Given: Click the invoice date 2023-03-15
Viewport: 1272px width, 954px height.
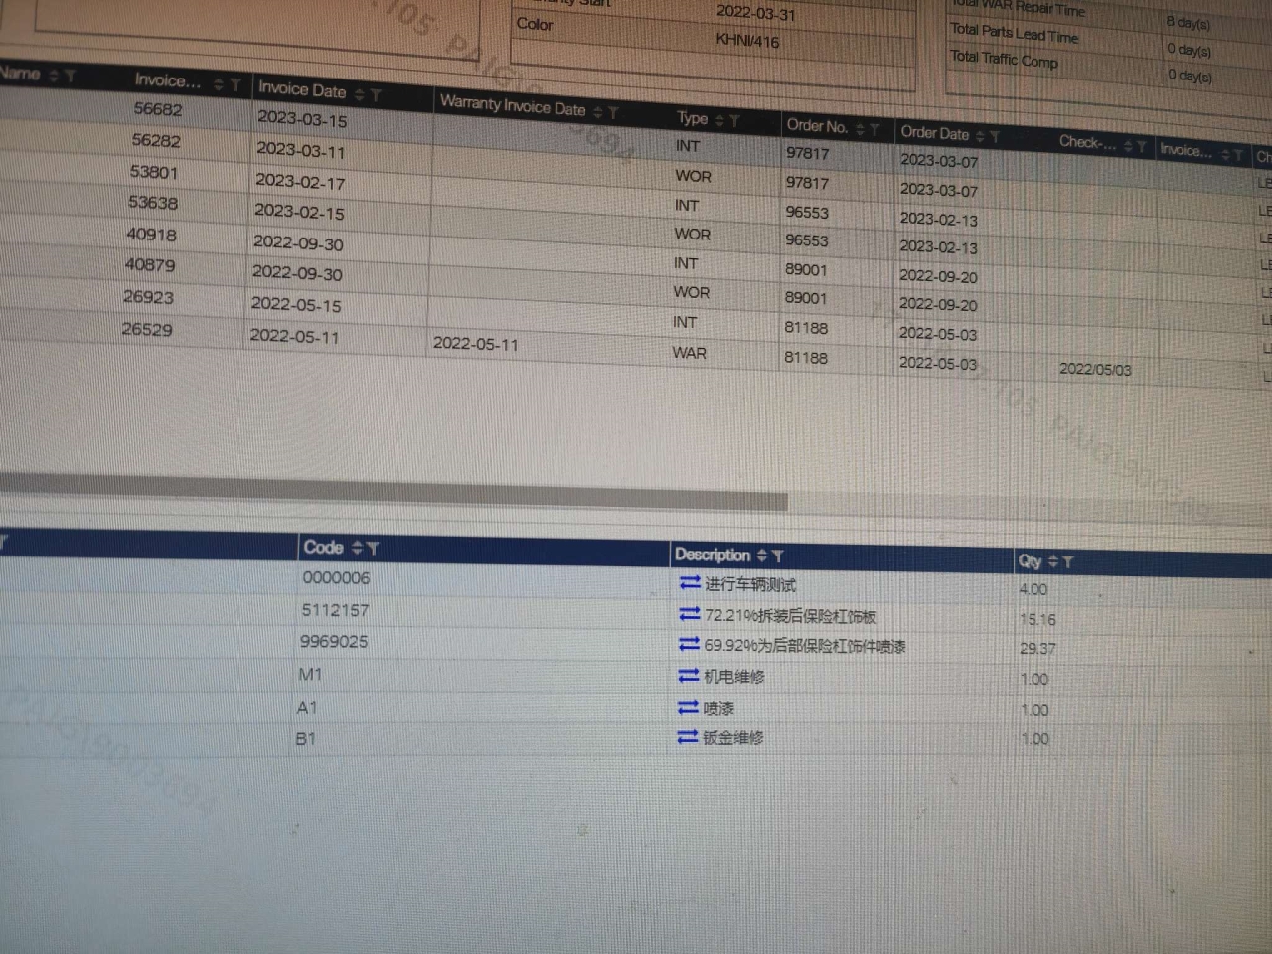Looking at the screenshot, I should (302, 119).
